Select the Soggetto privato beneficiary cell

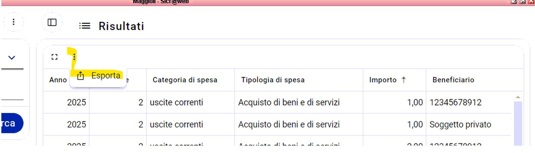(x=460, y=125)
